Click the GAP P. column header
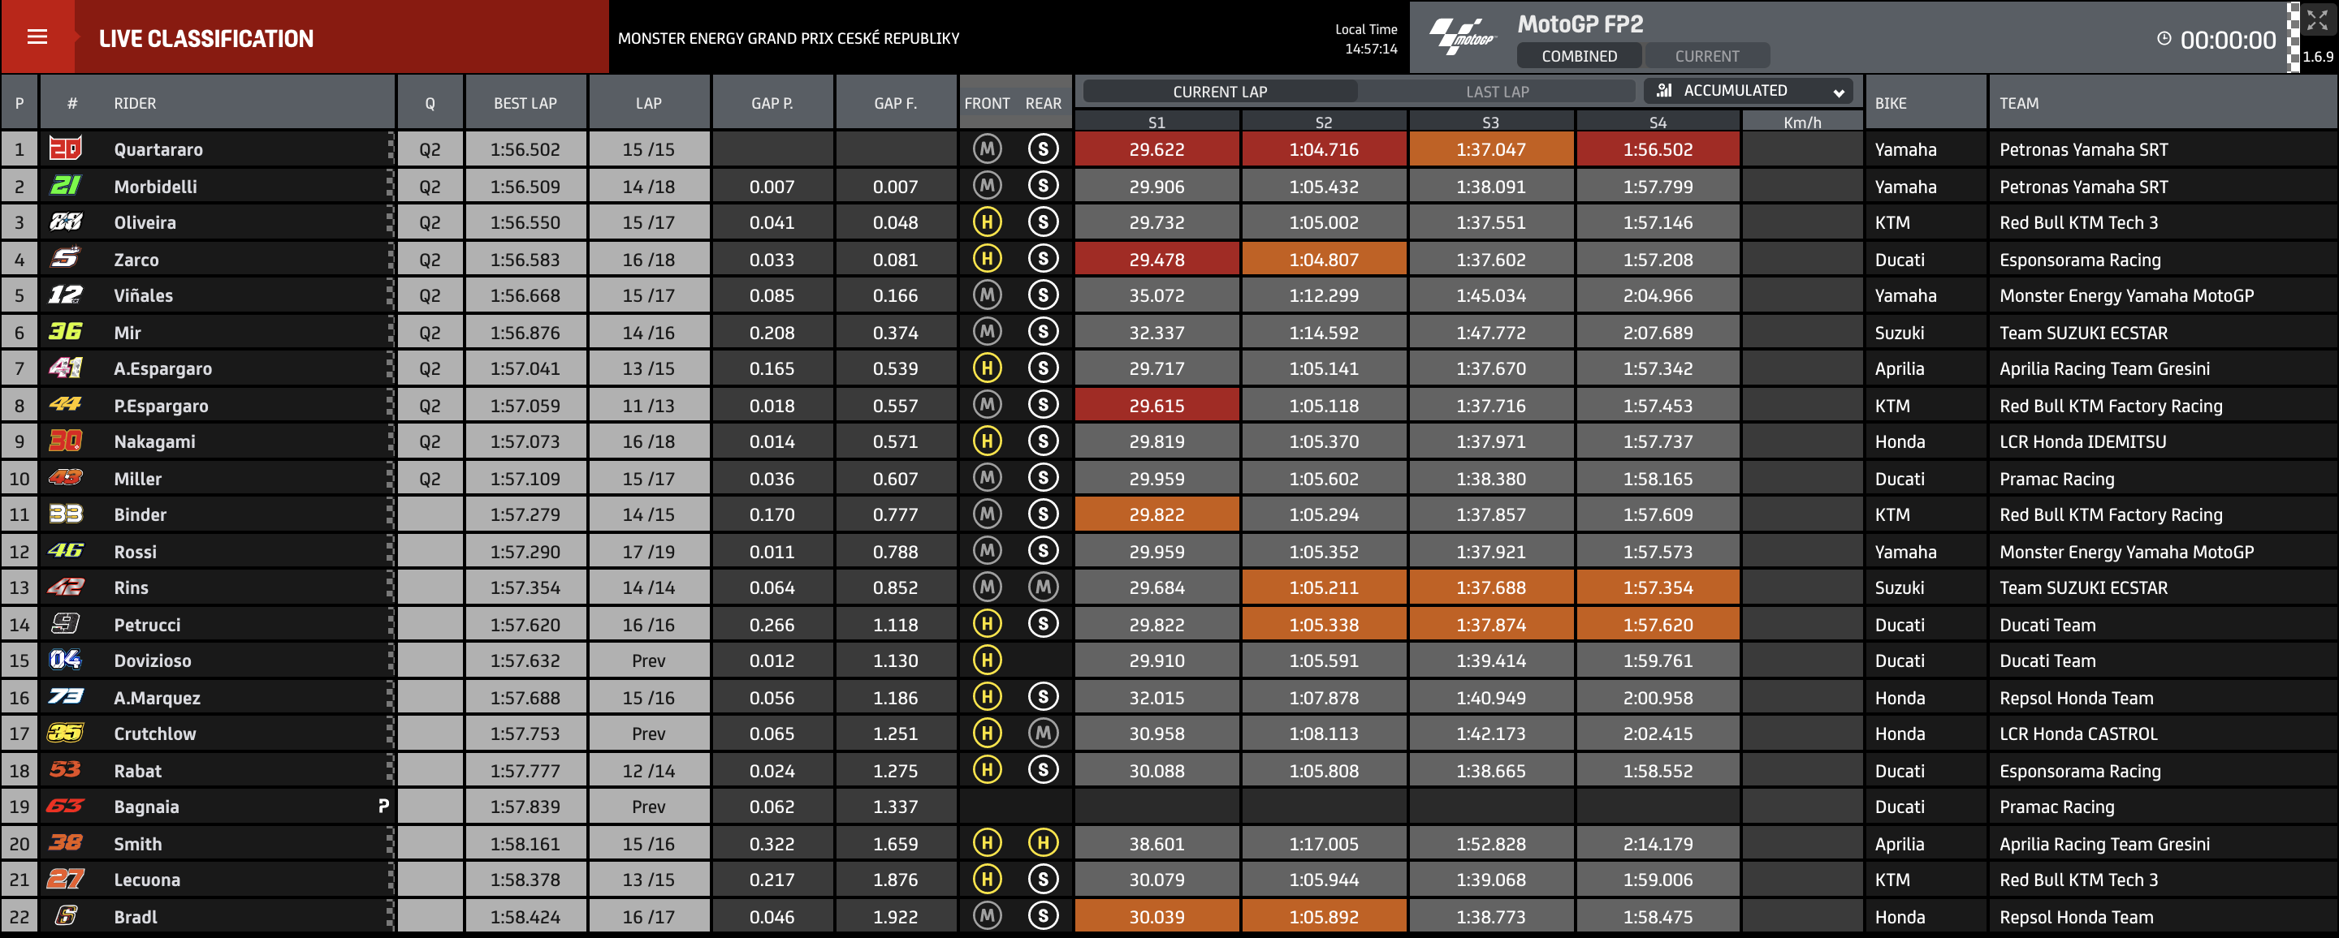The height and width of the screenshot is (938, 2339). tap(772, 103)
